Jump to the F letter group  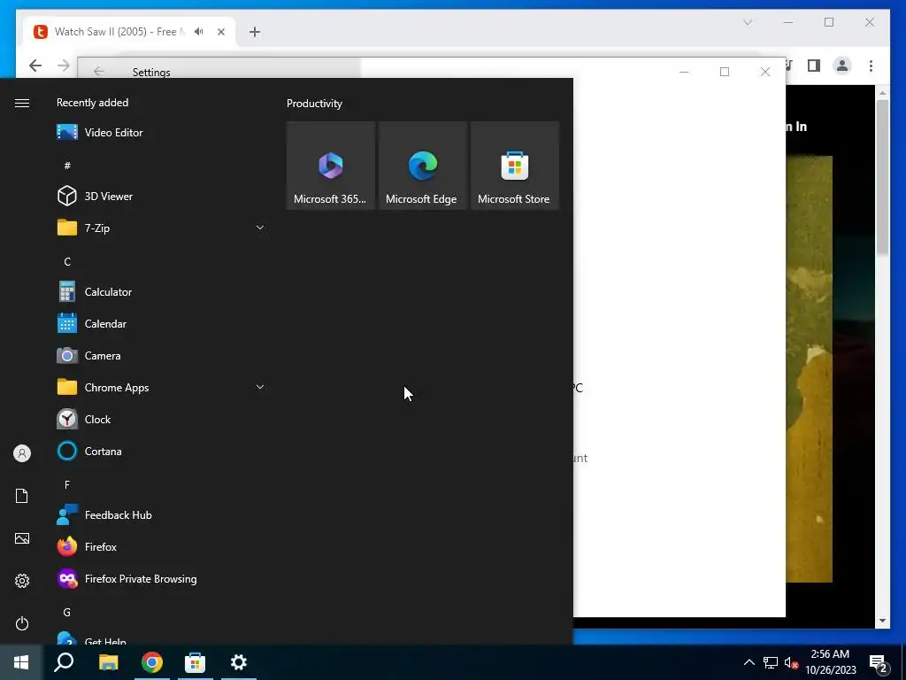click(67, 484)
